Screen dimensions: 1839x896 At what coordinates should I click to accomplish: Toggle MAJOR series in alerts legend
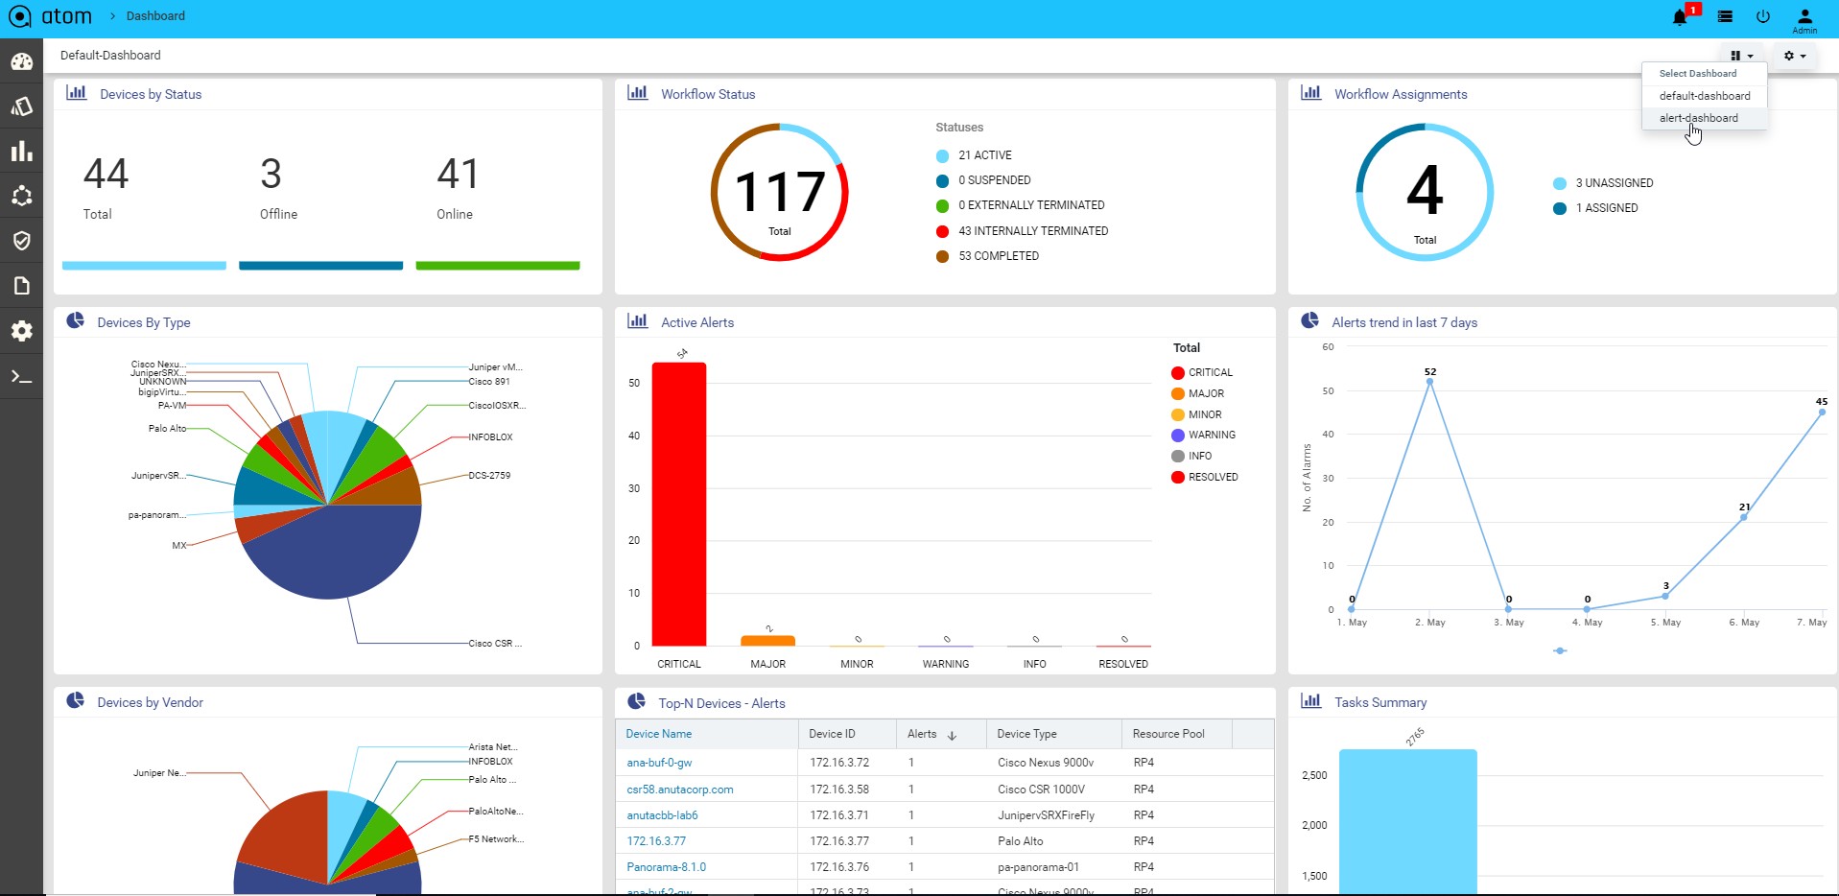[x=1198, y=393]
